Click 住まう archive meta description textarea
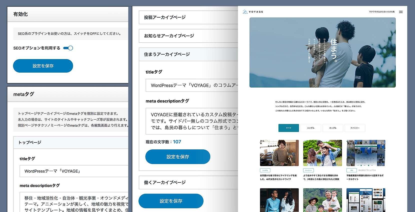 coord(192,121)
